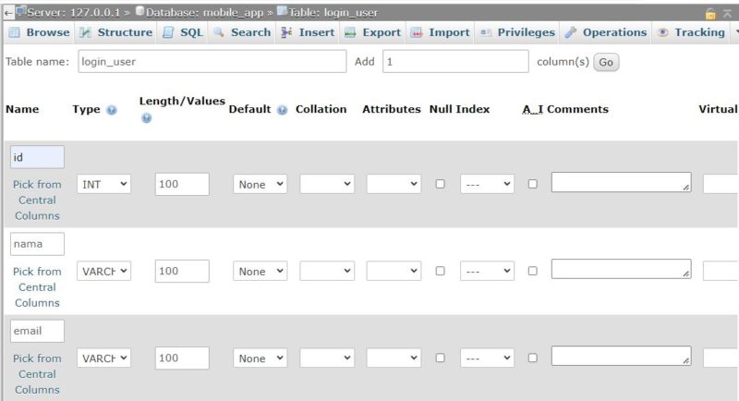Click the Operations wrench icon
The image size is (739, 401).
[x=570, y=32]
